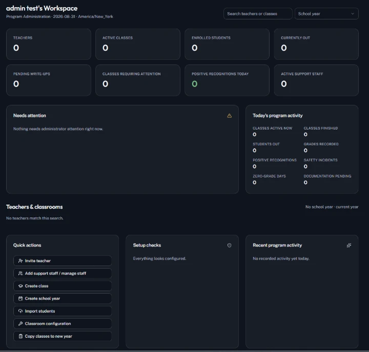Click 'No teachers match this search.' text
369x352 pixels.
point(35,218)
